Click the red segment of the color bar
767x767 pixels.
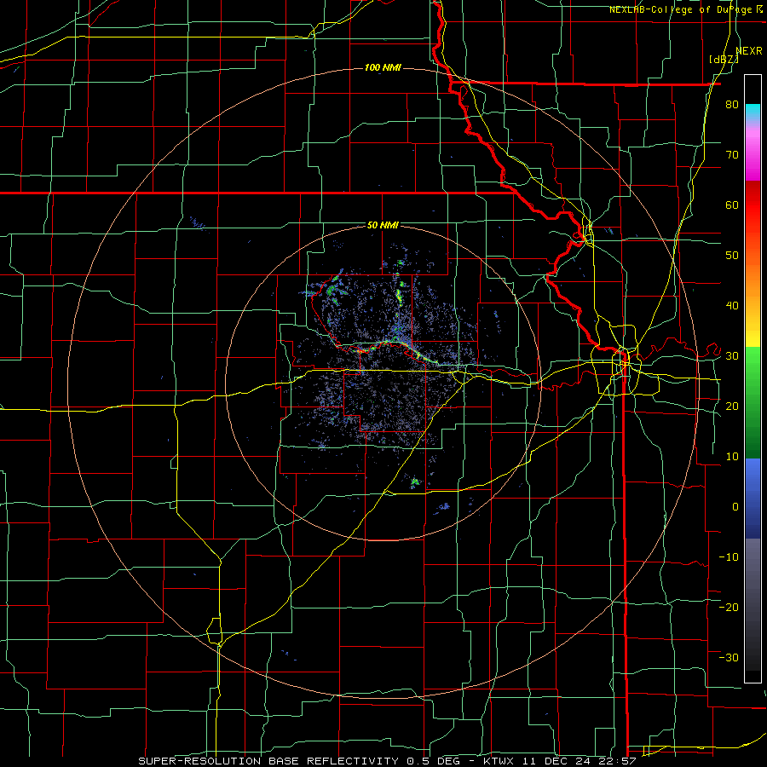click(x=753, y=205)
